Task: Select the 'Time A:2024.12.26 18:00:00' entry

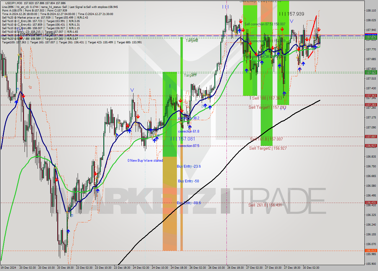Action: [19, 14]
